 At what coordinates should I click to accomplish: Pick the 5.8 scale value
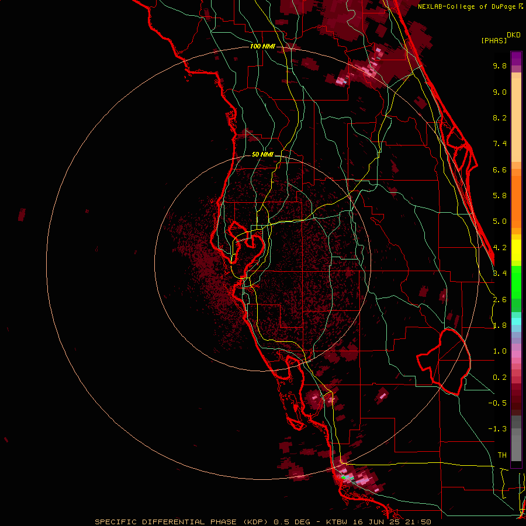pyautogui.click(x=500, y=196)
